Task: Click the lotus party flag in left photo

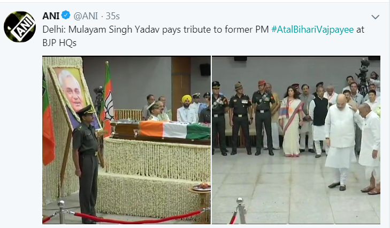Action: tap(109, 98)
